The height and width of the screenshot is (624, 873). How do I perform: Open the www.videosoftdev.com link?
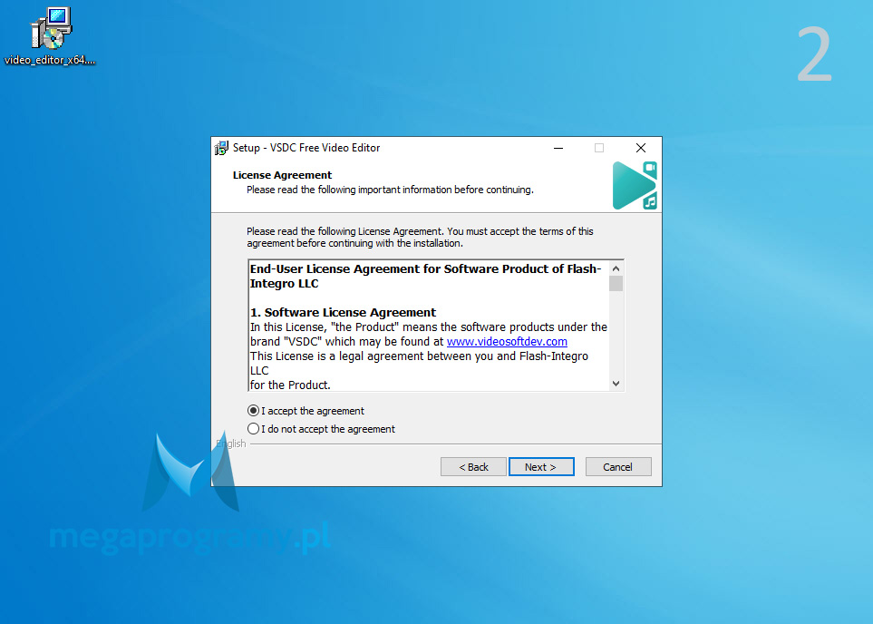click(507, 342)
